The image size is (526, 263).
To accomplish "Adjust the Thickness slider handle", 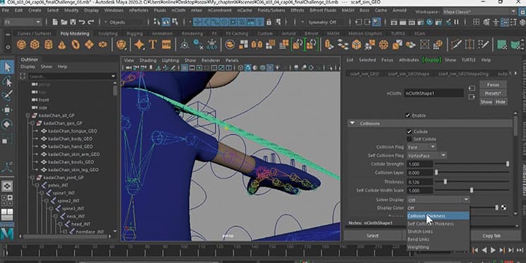I will pyautogui.click(x=445, y=182).
